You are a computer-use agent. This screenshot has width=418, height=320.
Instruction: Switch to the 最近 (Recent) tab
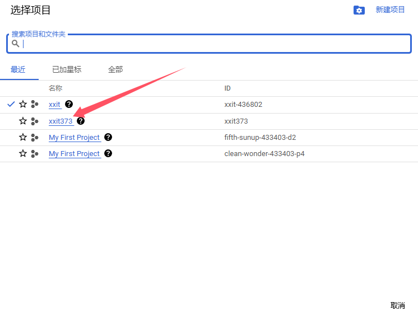click(x=18, y=69)
